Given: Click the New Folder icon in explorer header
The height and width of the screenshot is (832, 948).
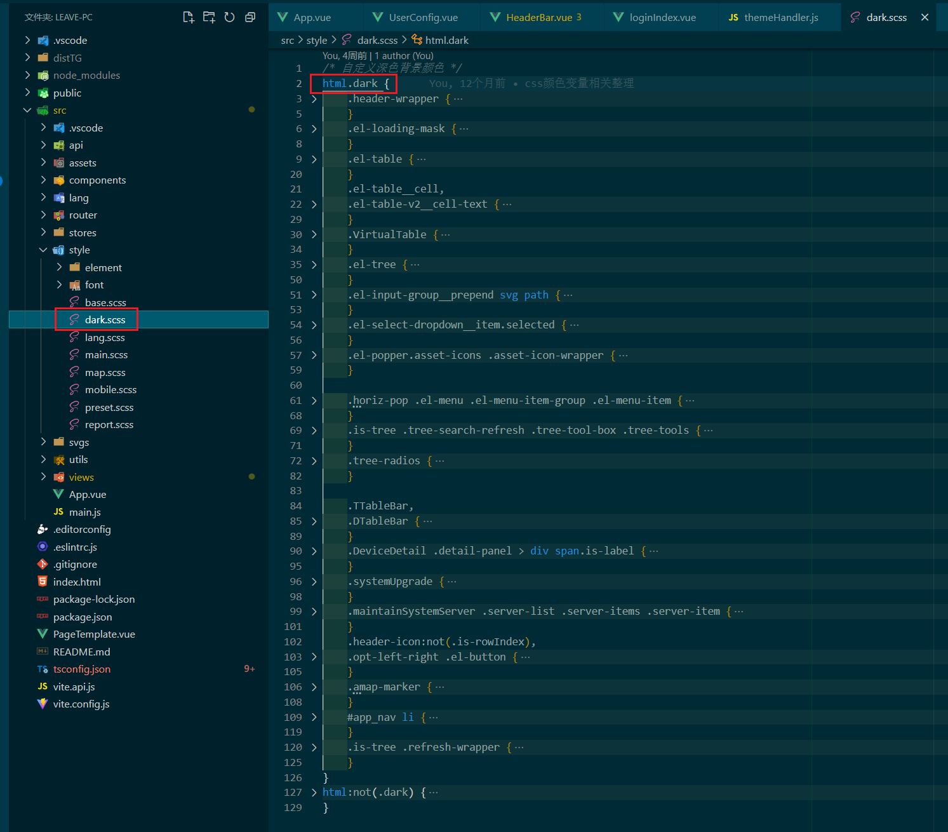Looking at the screenshot, I should 209,17.
